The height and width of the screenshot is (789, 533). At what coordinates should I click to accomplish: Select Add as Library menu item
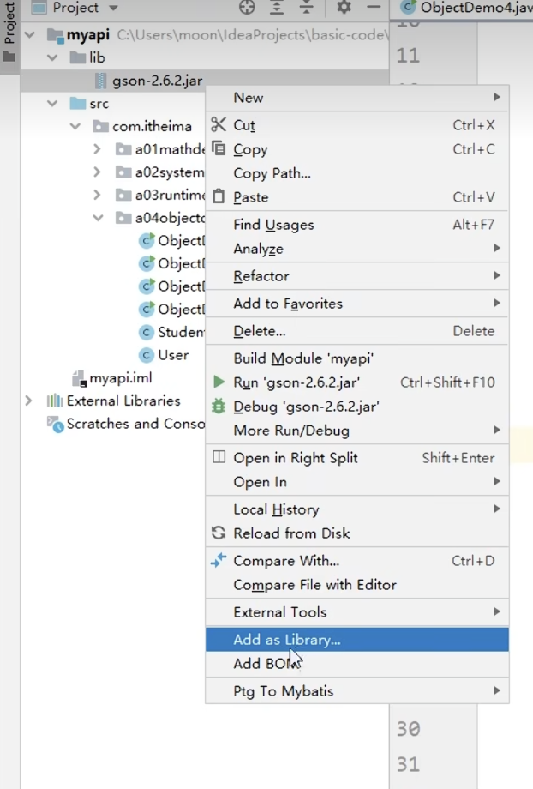pos(287,640)
